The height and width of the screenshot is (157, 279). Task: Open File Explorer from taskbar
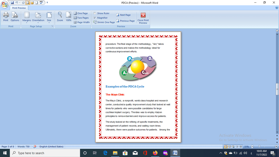(x=115, y=153)
